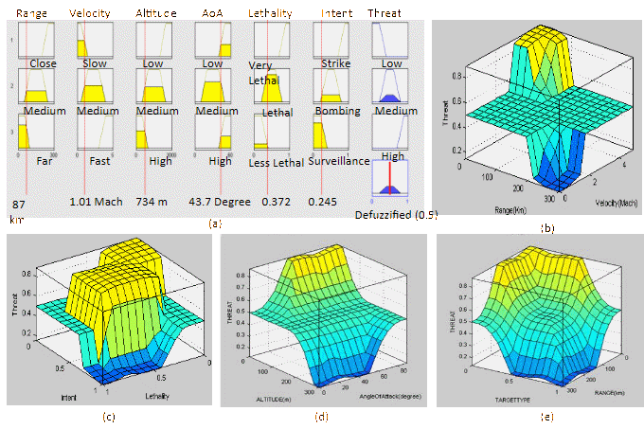This screenshot has height=429, width=644.
Task: Select rule 2 Range 'Medium' membership plot
Action: [36, 86]
